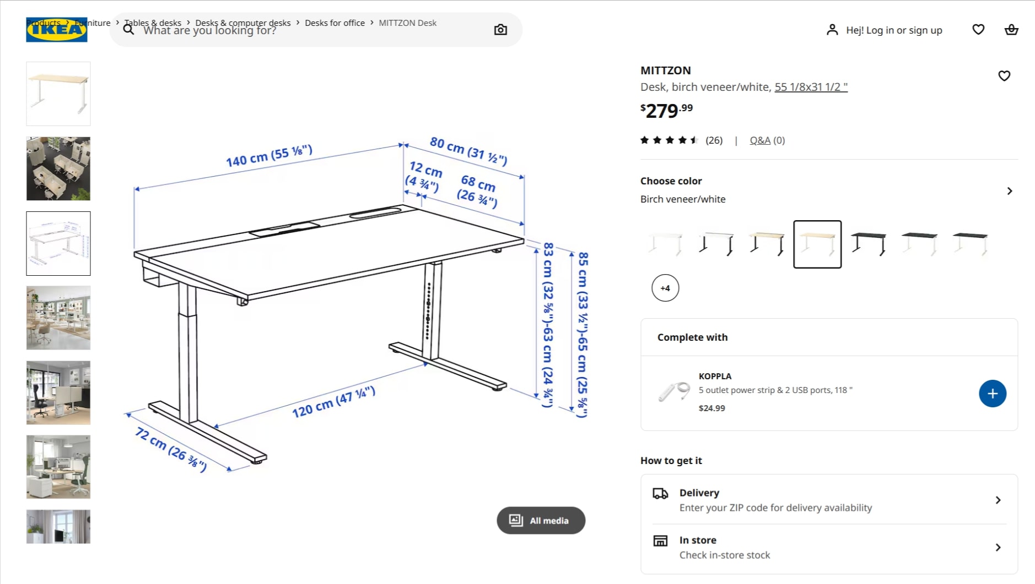Select the second color swatch, white top black legs
Screen dimensions: 1035x584
tap(716, 244)
